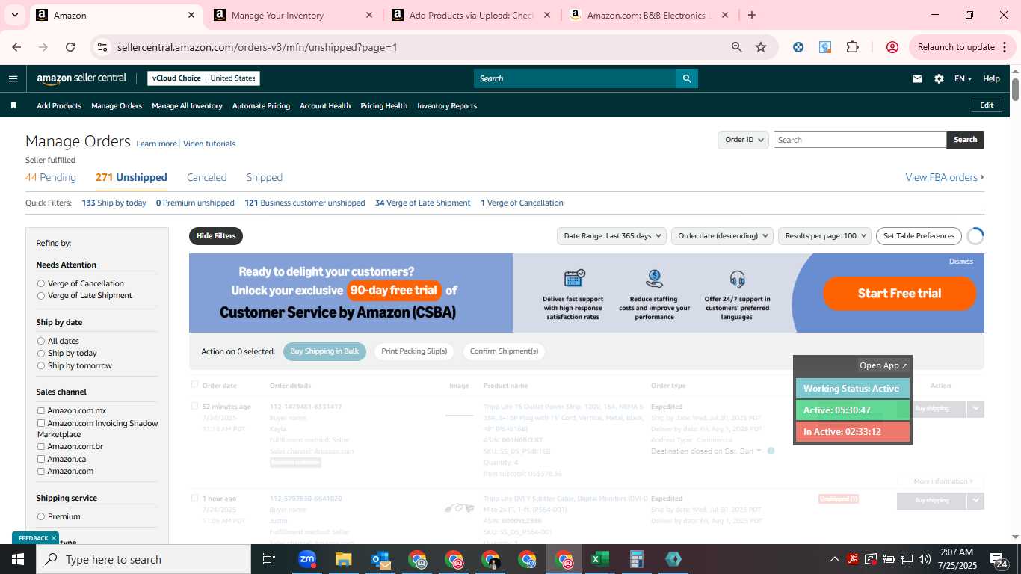Click 133 Ship by today quick filter
This screenshot has width=1021, height=574.
[x=114, y=203]
